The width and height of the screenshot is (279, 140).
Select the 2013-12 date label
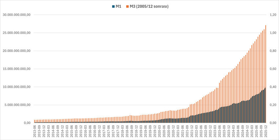coord(44,131)
